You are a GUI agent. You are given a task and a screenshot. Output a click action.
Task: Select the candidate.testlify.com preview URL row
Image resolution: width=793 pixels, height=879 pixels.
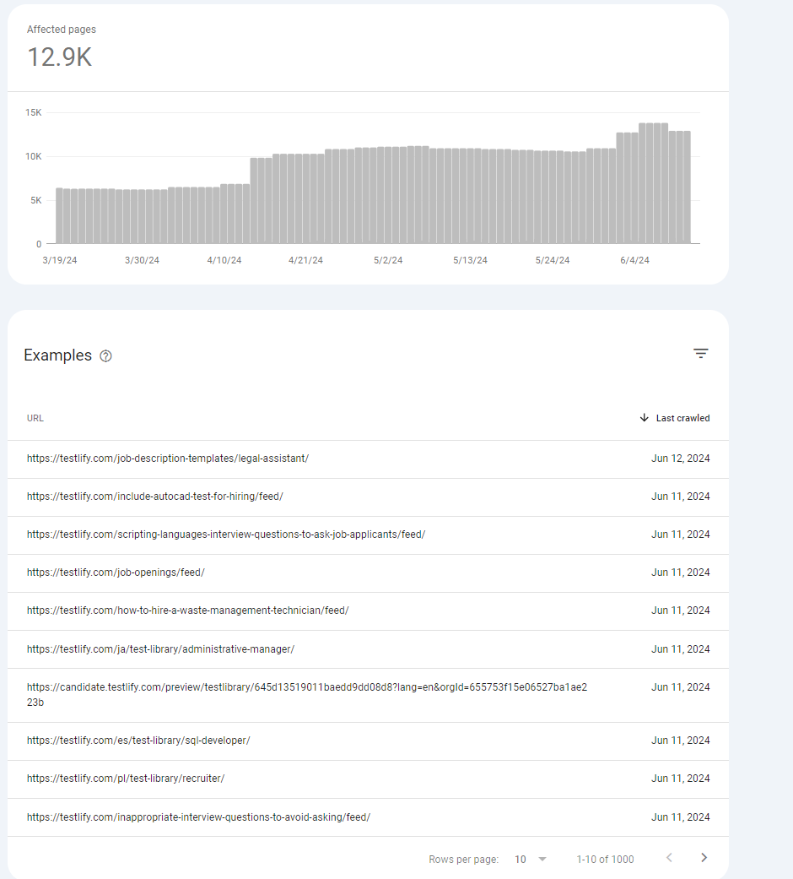(368, 695)
